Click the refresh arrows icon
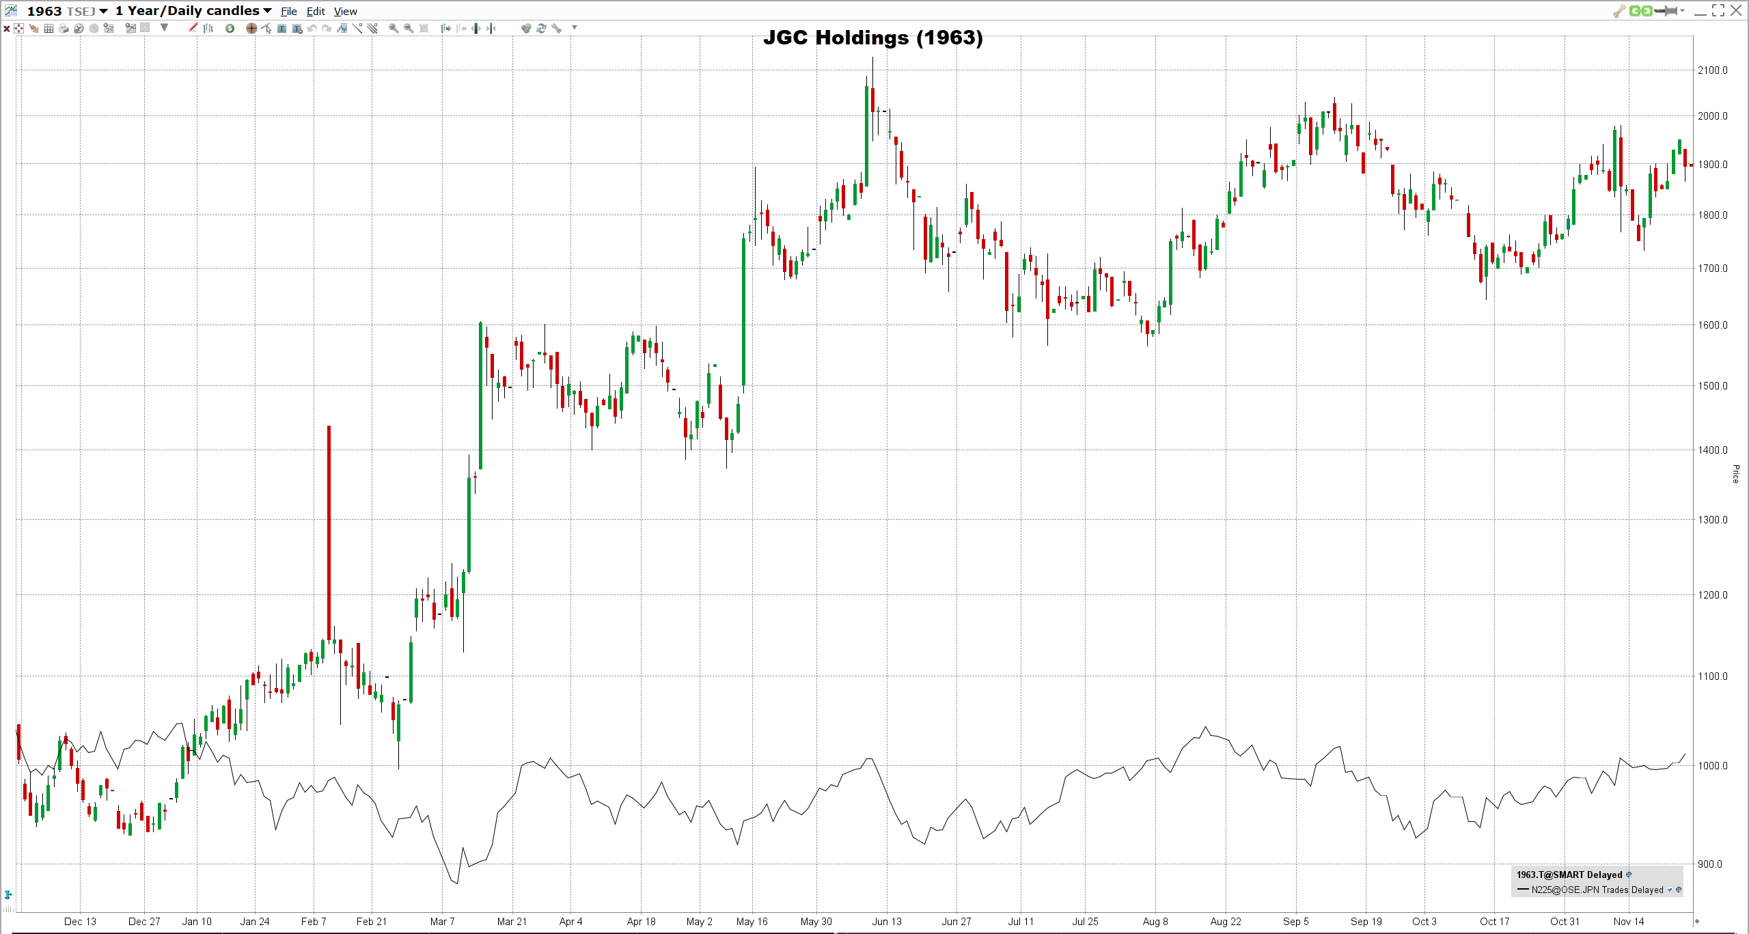The width and height of the screenshot is (1749, 934). [541, 28]
